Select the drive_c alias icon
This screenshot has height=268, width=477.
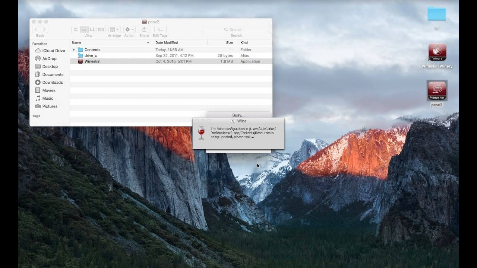tap(80, 55)
